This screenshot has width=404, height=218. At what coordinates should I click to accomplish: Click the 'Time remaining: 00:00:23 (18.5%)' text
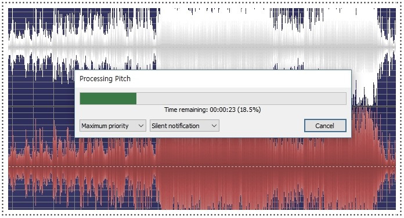[x=212, y=110]
